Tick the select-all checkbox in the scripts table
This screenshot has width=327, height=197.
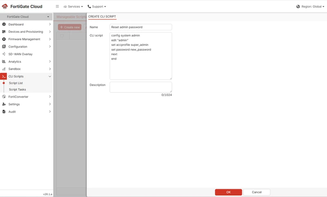(62, 36)
